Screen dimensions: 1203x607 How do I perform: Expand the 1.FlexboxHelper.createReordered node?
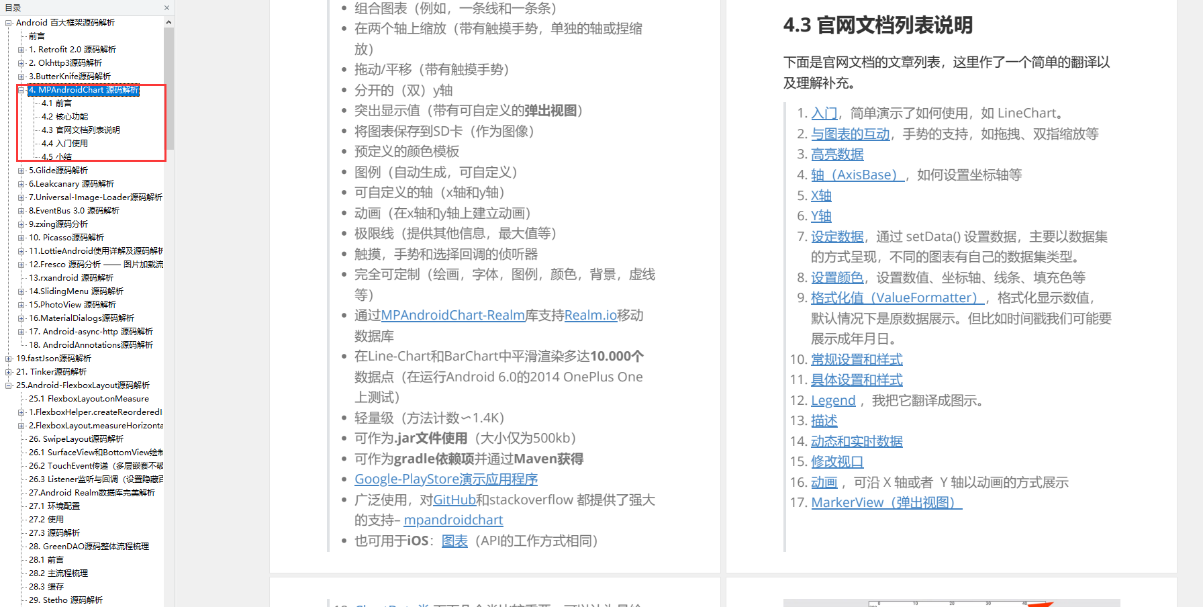pyautogui.click(x=21, y=412)
